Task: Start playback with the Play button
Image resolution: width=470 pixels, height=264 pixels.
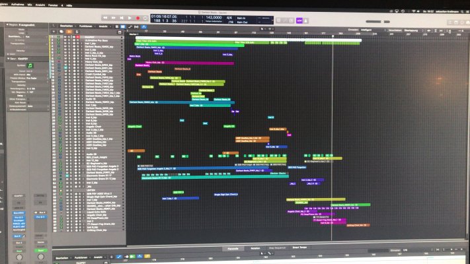Action: coord(130,18)
